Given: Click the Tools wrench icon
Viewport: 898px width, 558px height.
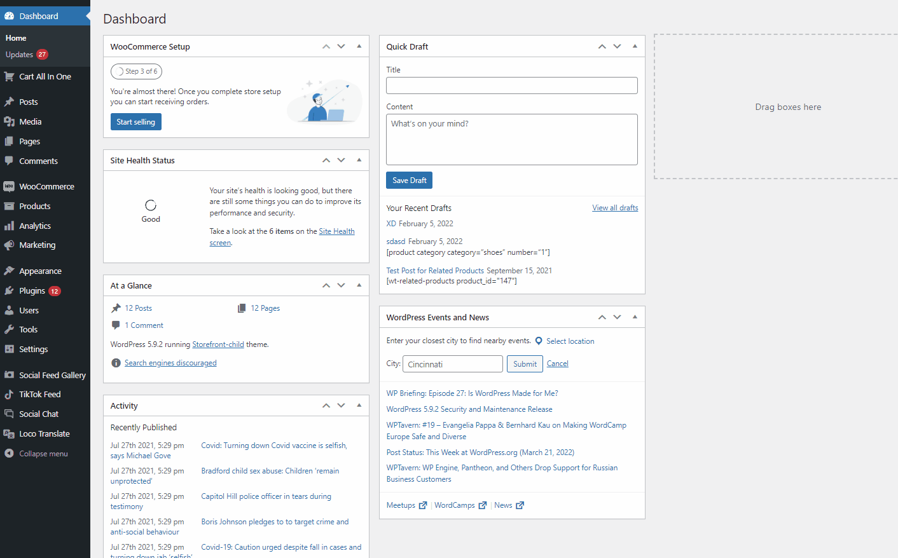Looking at the screenshot, I should [9, 329].
